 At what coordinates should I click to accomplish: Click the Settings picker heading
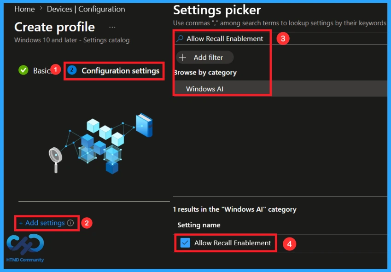click(x=217, y=10)
